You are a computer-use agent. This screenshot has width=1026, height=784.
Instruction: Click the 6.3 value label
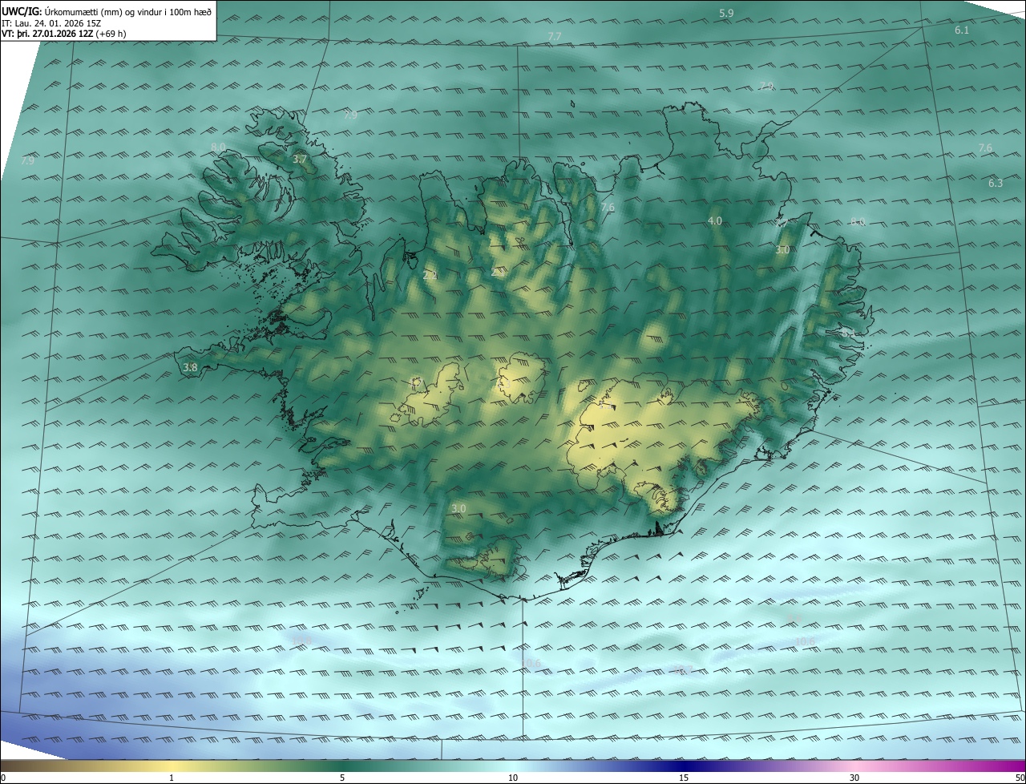click(996, 184)
